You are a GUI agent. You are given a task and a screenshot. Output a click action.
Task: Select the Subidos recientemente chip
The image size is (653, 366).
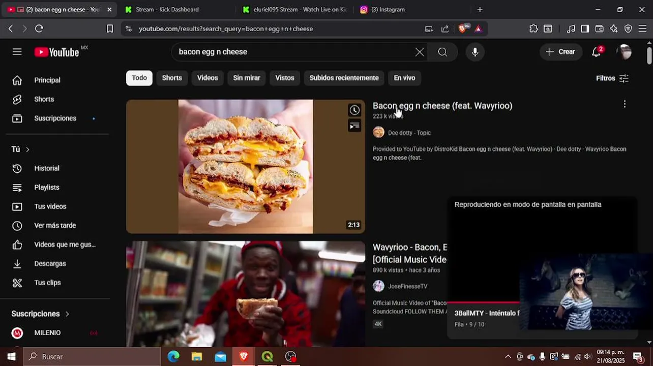(344, 78)
